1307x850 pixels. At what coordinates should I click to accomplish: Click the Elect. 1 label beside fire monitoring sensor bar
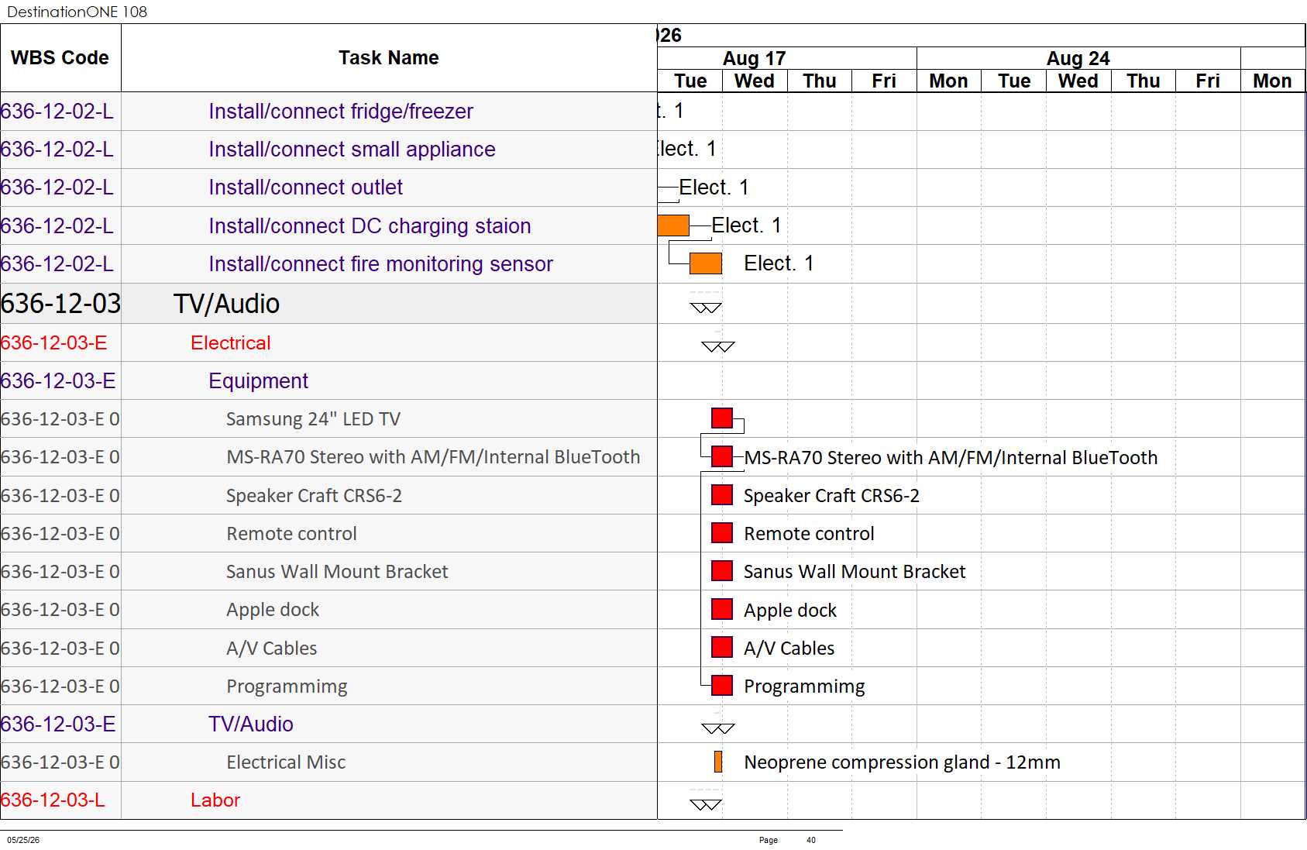pyautogui.click(x=779, y=263)
